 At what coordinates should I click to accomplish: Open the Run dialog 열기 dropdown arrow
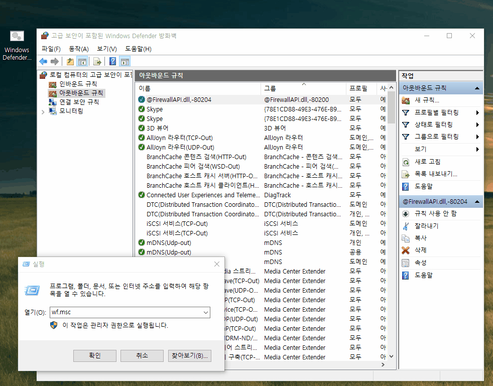[x=206, y=312]
